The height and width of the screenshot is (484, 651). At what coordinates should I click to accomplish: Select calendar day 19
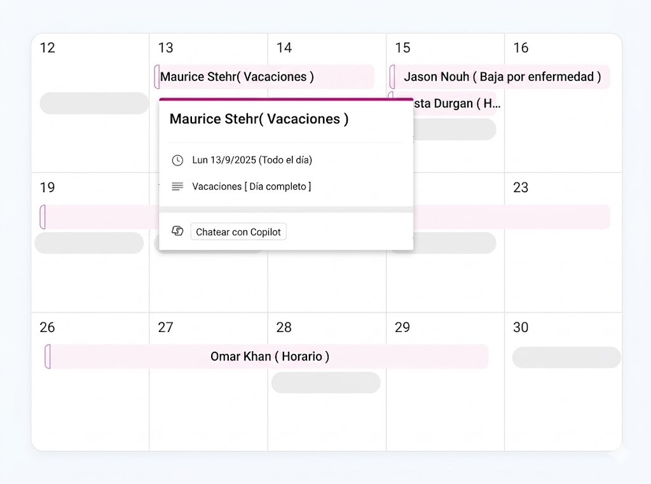(47, 188)
